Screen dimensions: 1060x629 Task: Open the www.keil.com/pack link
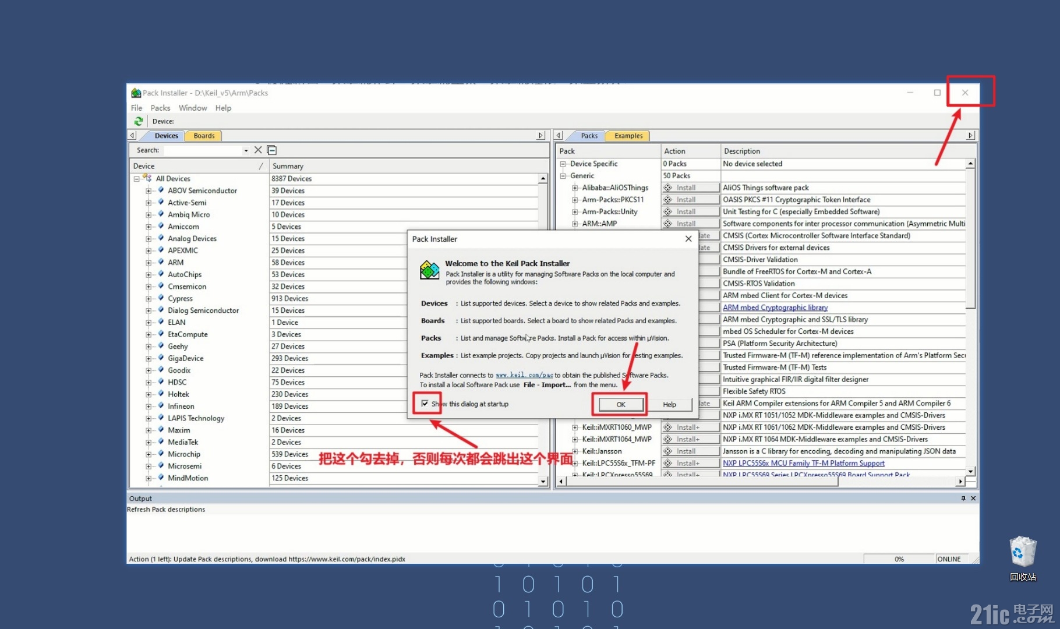524,375
